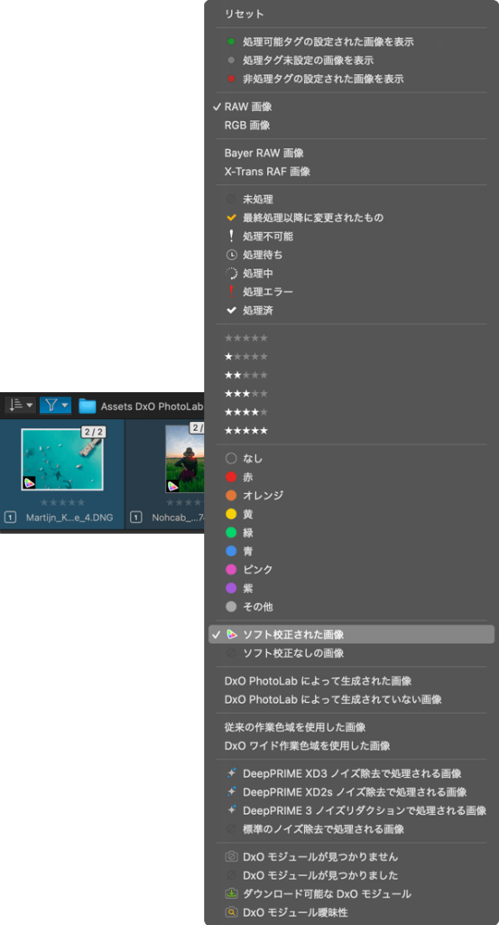Select DxO PhotoLab によって生成されていない画像
This screenshot has height=925, width=499.
(351, 699)
